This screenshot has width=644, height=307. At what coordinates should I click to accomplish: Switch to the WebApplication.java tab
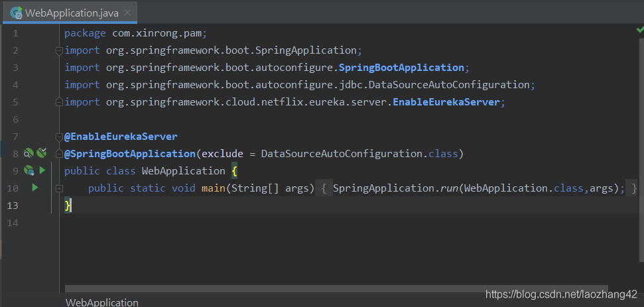click(73, 13)
